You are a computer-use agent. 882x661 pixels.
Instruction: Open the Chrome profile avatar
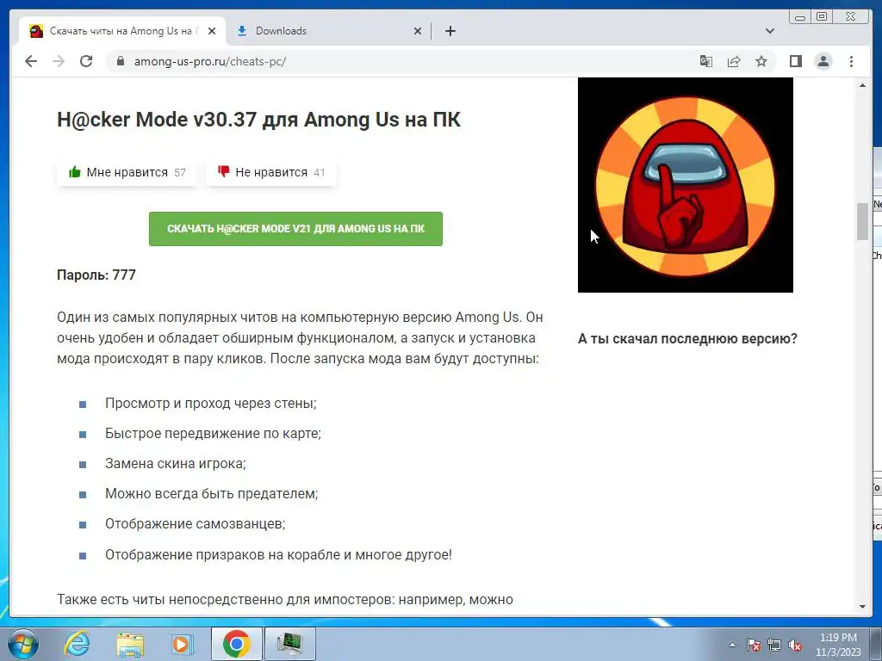[x=823, y=61]
